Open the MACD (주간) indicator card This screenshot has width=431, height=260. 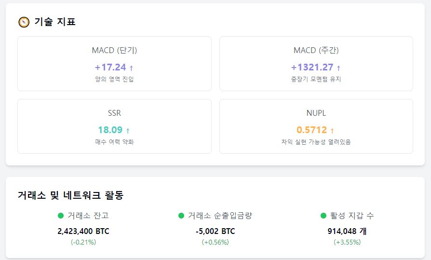tap(316, 64)
